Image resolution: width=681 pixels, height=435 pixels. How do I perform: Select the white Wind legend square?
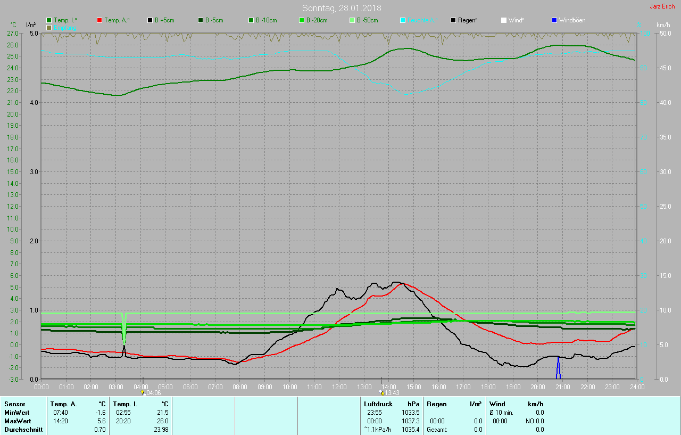pyautogui.click(x=504, y=20)
